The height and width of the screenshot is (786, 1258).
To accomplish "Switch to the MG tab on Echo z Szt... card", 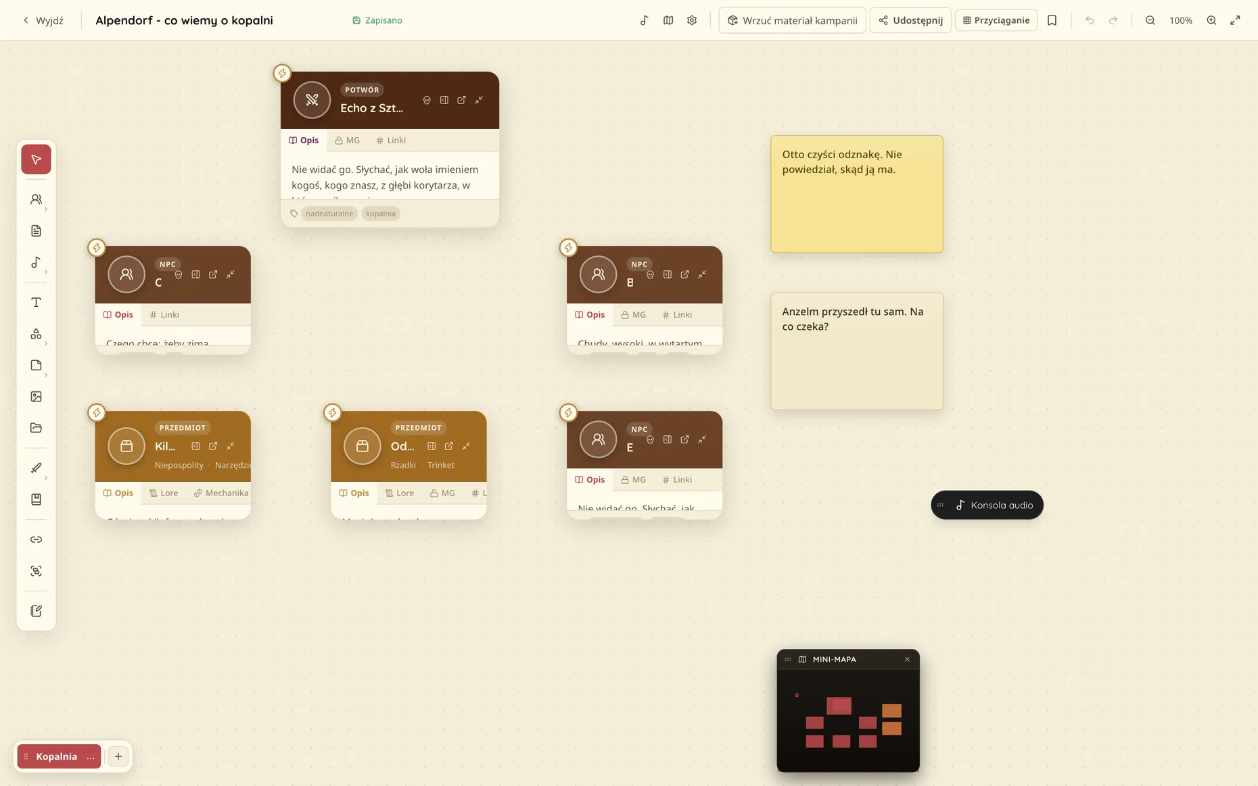I will (x=347, y=140).
